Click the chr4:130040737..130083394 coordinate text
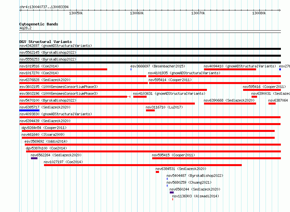 tap(44, 7)
